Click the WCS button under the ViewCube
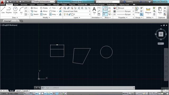 click(x=161, y=44)
